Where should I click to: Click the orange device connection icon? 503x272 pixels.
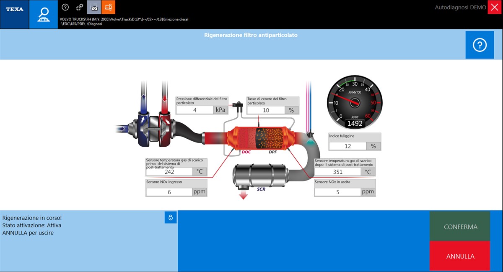pyautogui.click(x=108, y=7)
